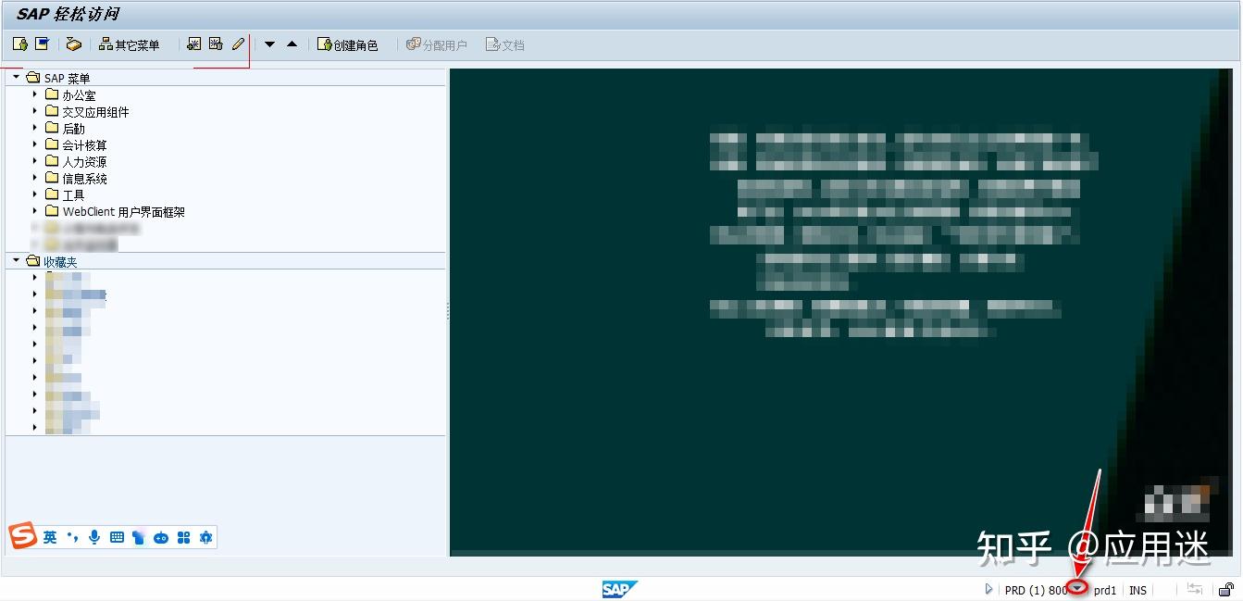Add to favorites toolbar icon

tap(193, 44)
